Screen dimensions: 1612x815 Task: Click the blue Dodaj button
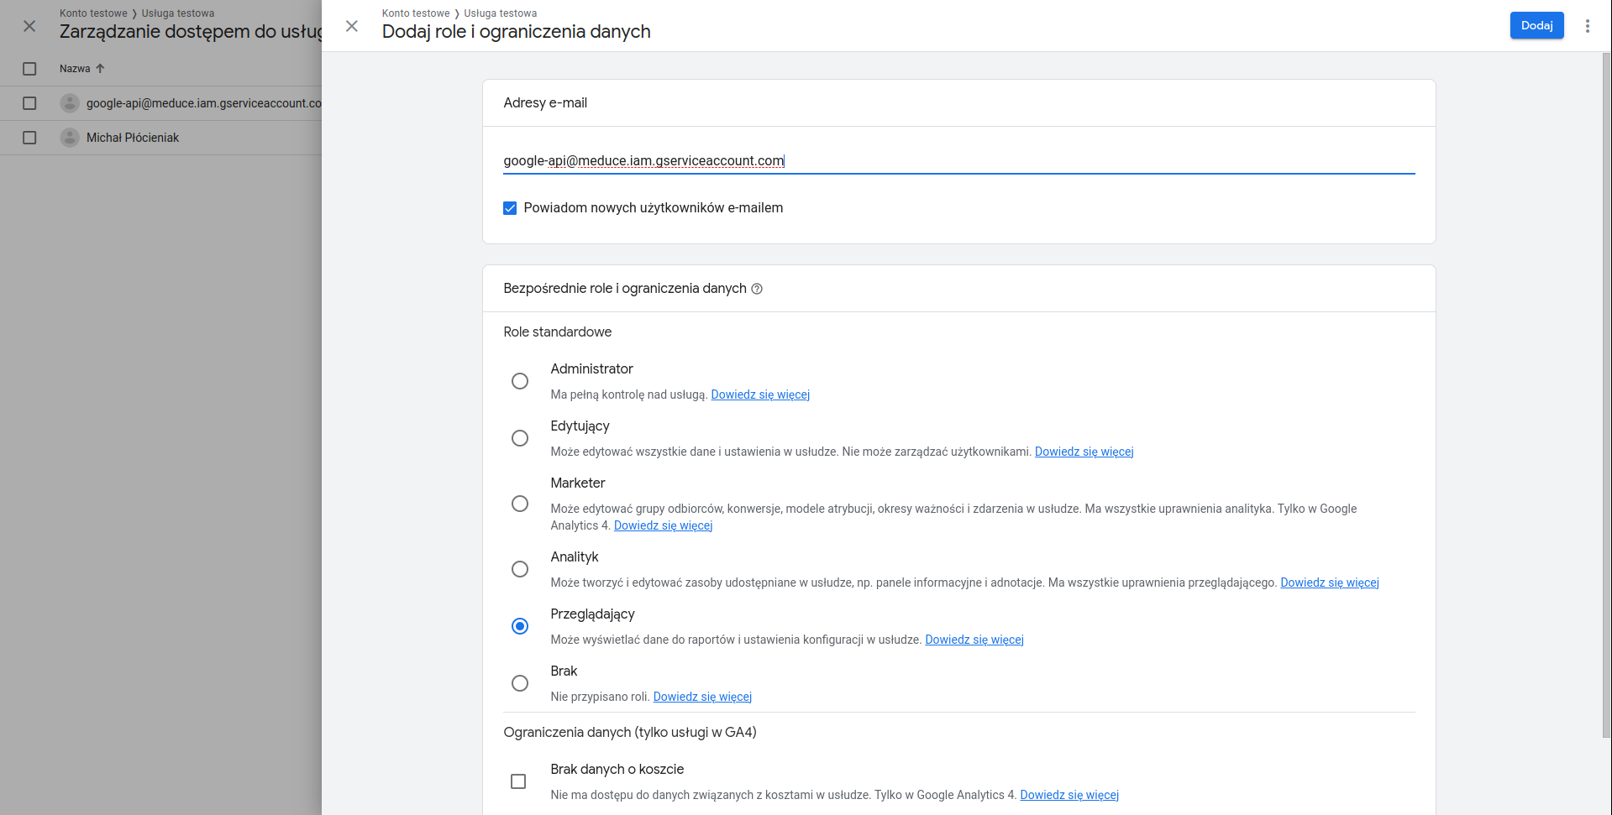1536,25
